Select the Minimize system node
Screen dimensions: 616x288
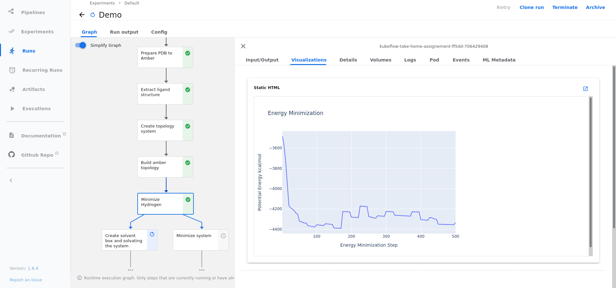click(201, 240)
